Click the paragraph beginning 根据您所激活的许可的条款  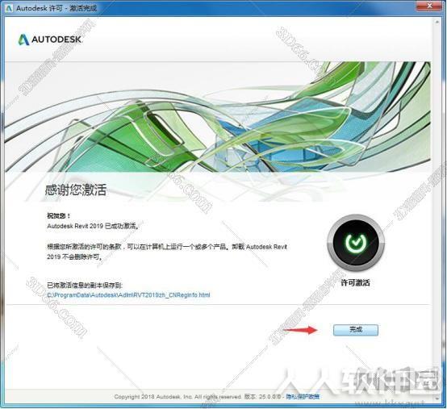pos(167,252)
